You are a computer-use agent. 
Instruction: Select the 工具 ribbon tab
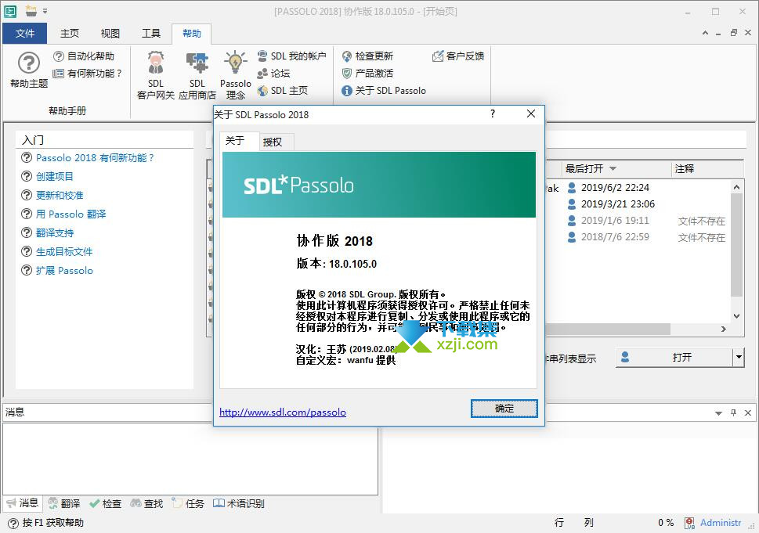click(150, 33)
